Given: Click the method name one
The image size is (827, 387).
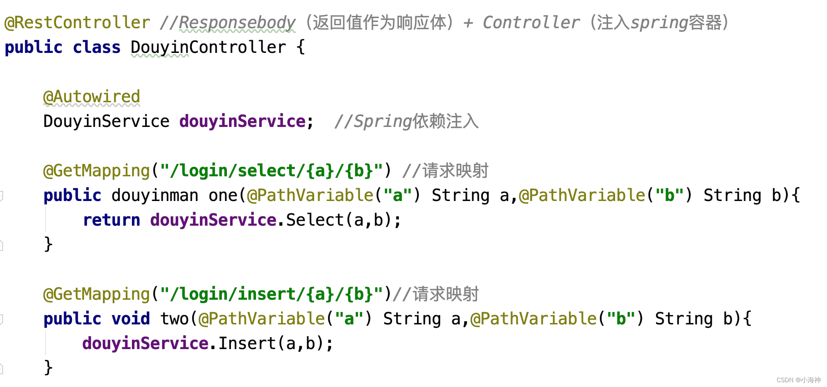Looking at the screenshot, I should point(223,195).
